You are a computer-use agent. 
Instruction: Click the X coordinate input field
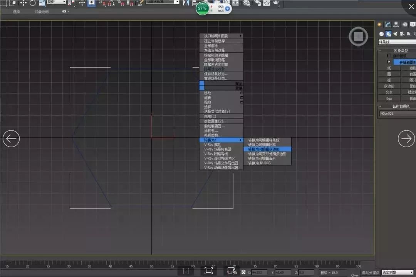pyautogui.click(x=259, y=272)
